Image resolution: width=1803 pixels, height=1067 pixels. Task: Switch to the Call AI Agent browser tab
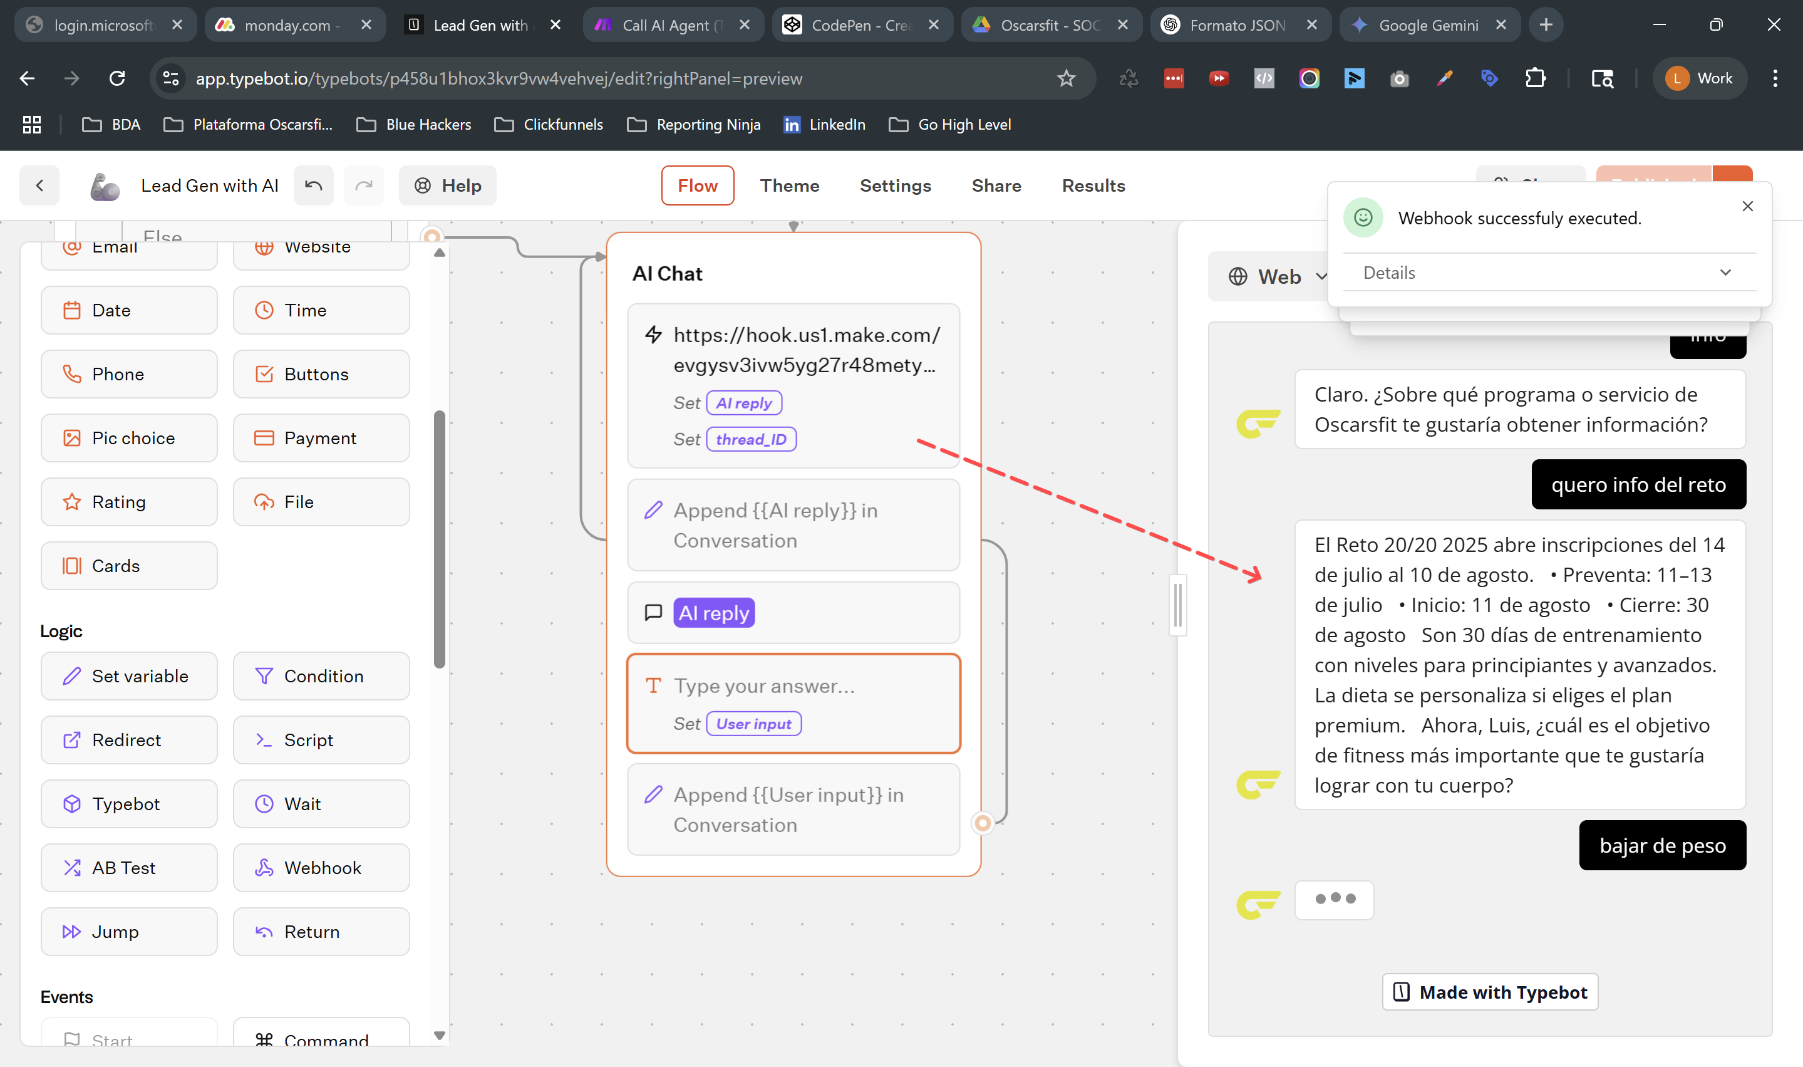(x=672, y=25)
